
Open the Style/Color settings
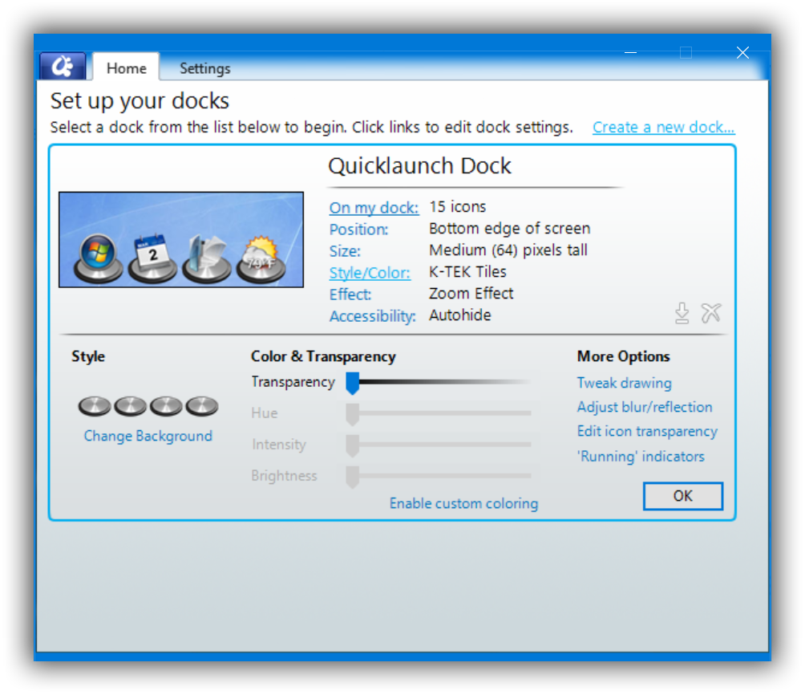pos(370,273)
